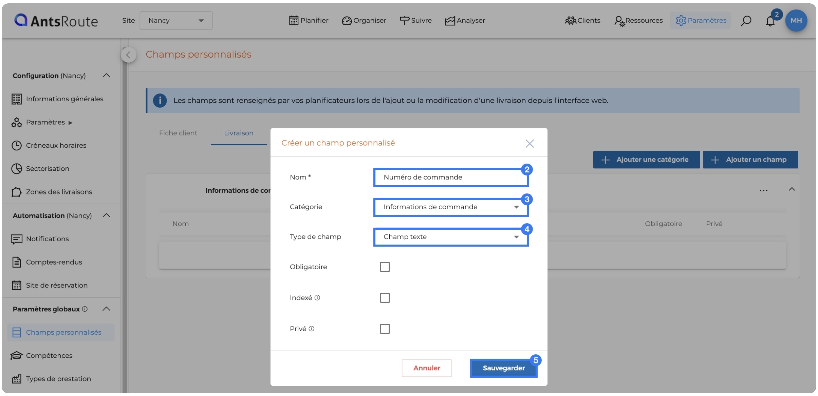This screenshot has height=396, width=818.
Task: Click the Sauvegarder button
Action: tap(503, 368)
